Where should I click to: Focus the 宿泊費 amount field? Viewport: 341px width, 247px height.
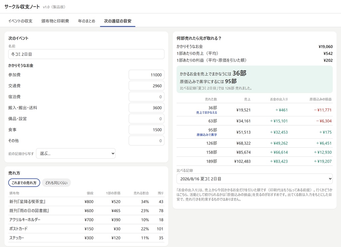[147, 97]
